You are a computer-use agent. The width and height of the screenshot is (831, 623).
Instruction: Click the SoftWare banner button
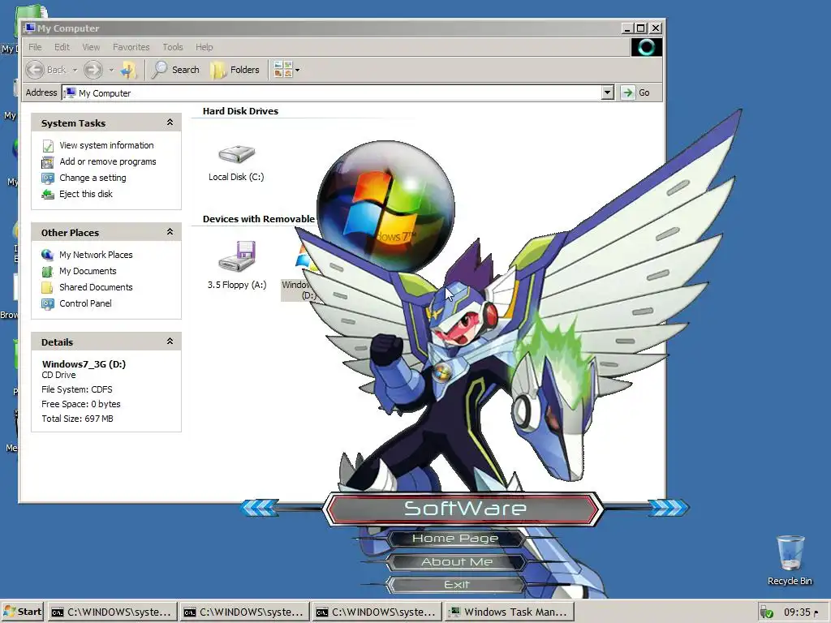(463, 509)
